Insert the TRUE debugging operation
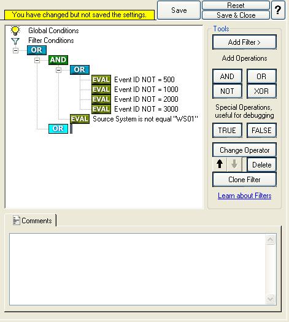This screenshot has height=322, width=289. (x=227, y=131)
